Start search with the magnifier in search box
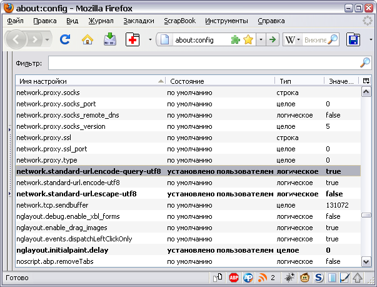This screenshot has width=377, height=287. point(333,39)
